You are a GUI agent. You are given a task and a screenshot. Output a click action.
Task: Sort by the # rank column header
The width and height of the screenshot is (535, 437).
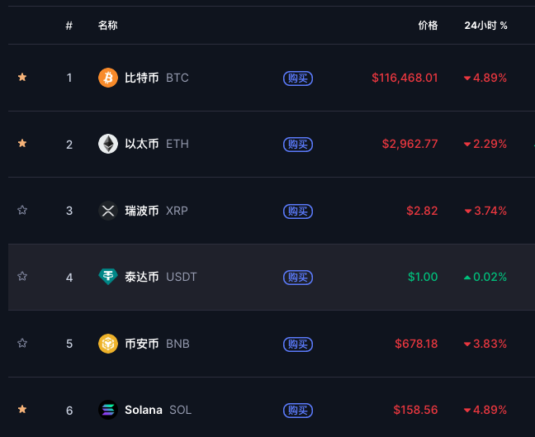[69, 26]
